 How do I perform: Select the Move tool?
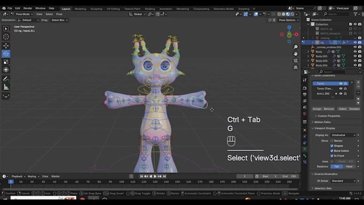pyautogui.click(x=6, y=45)
